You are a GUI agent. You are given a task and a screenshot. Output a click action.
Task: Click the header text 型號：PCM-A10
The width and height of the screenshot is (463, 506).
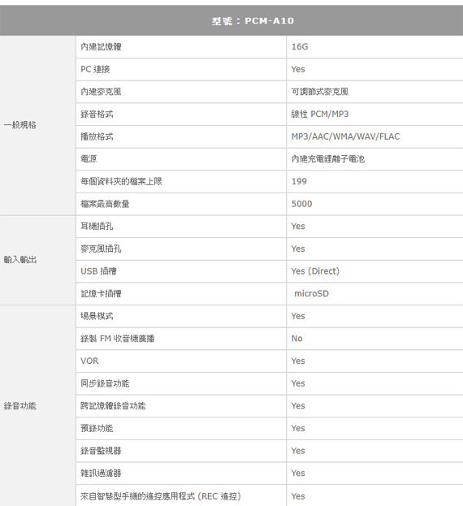(x=253, y=21)
